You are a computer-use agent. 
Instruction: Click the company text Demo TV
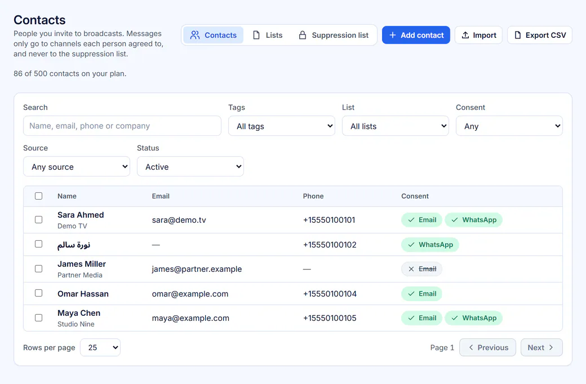click(73, 226)
